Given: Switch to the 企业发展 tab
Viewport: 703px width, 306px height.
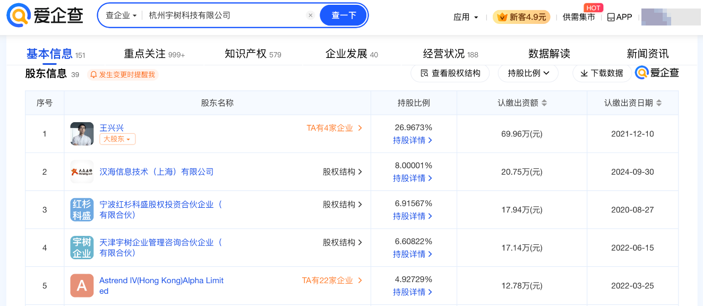Looking at the screenshot, I should (351, 54).
